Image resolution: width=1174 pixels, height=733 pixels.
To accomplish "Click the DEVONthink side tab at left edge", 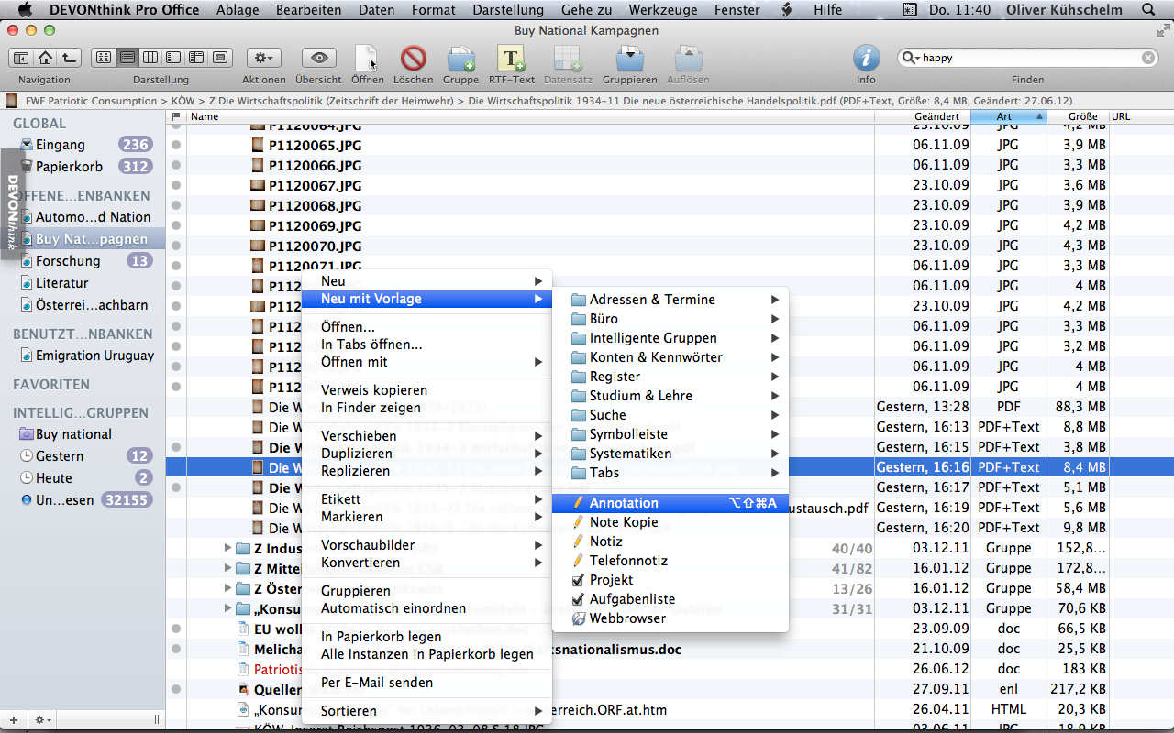I will 12,204.
